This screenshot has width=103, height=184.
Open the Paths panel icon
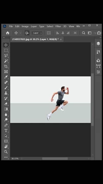click(x=98, y=66)
